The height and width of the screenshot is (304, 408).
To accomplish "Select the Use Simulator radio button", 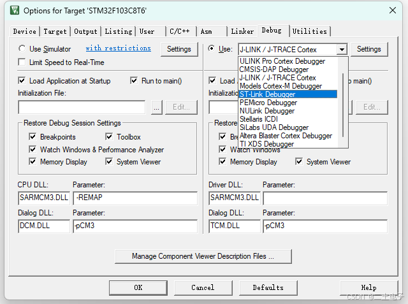I will click(x=22, y=48).
